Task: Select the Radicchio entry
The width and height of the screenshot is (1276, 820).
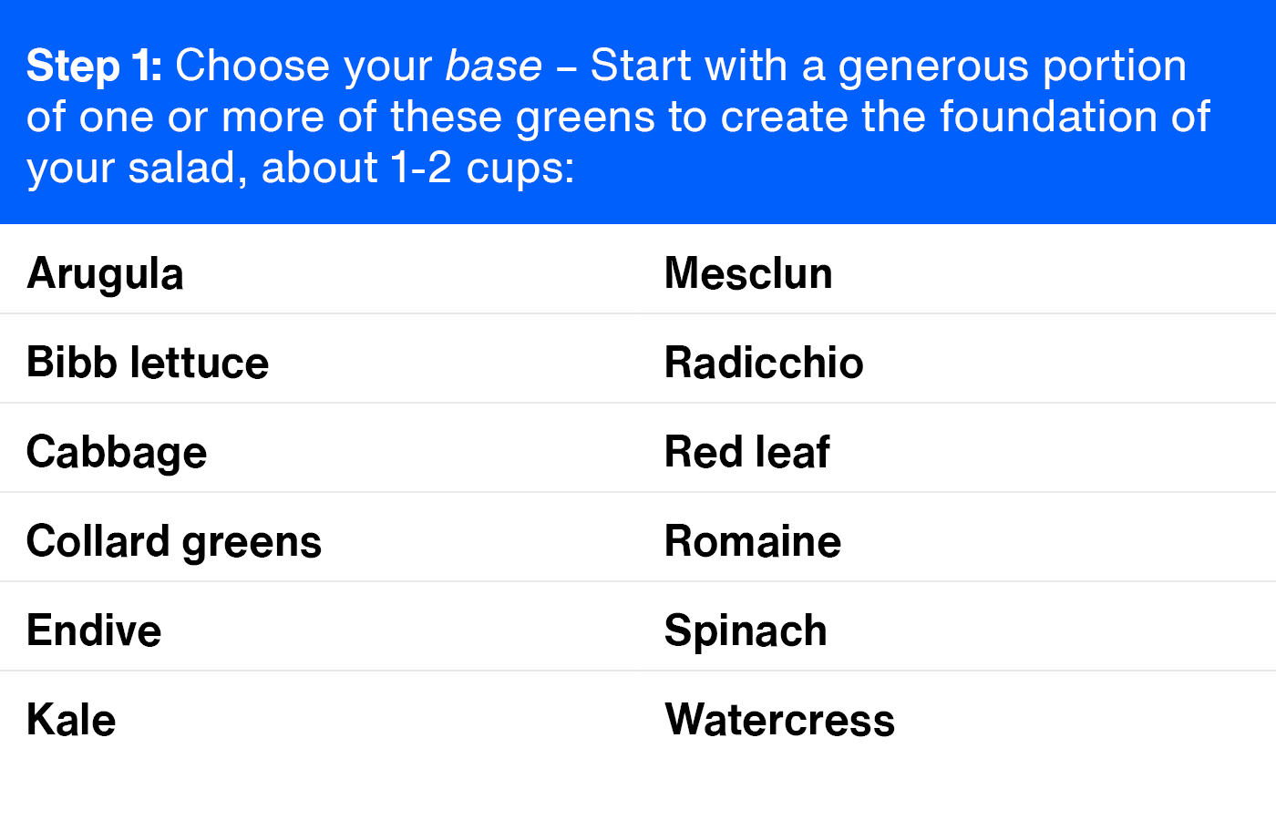Action: (x=764, y=363)
